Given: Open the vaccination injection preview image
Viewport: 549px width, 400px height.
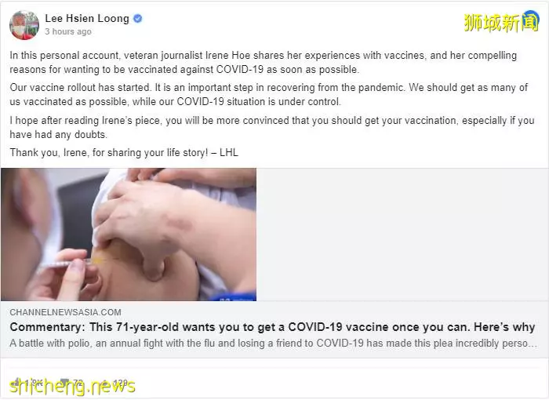Looking at the screenshot, I should click(x=129, y=235).
